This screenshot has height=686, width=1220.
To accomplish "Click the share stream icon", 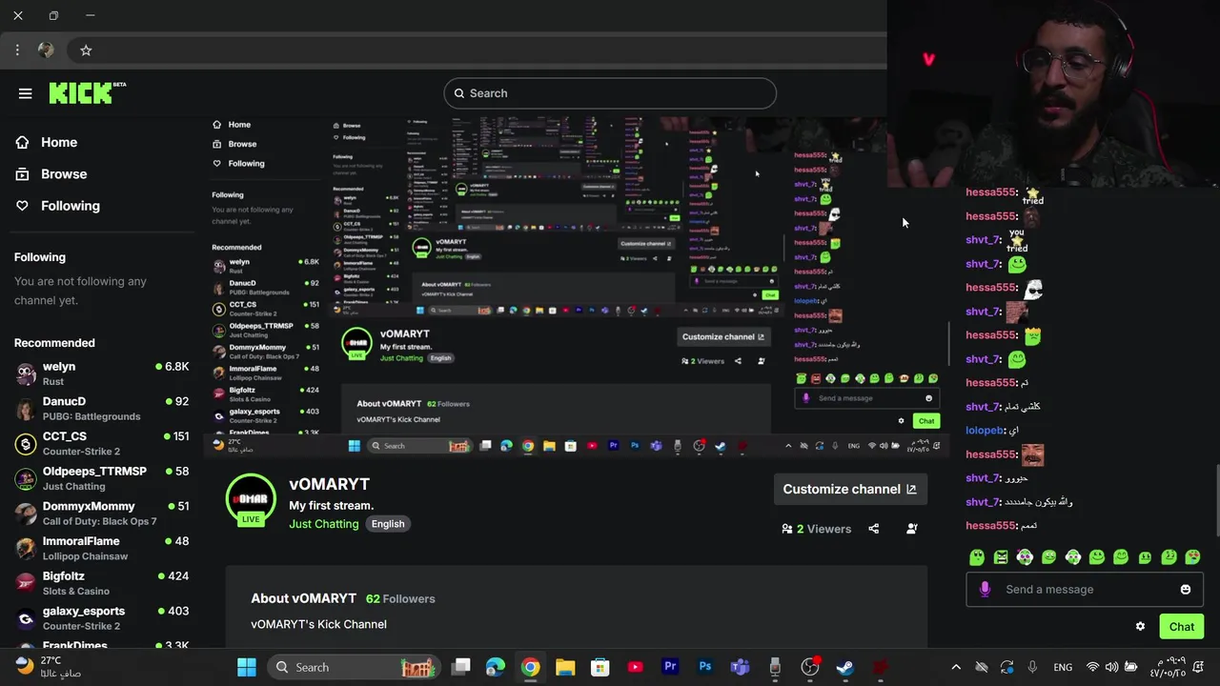I will tap(874, 529).
